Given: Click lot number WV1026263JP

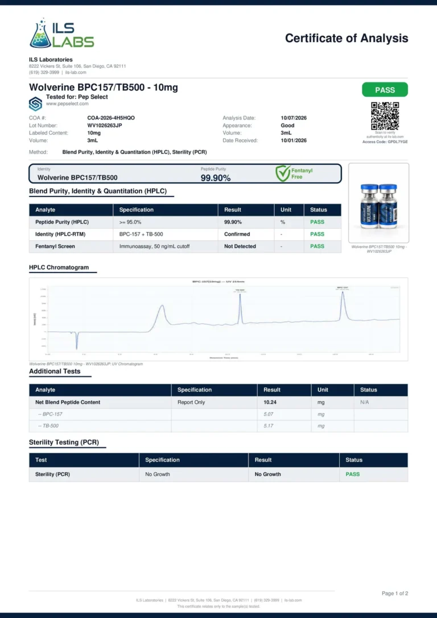Looking at the screenshot, I should click(x=105, y=125).
